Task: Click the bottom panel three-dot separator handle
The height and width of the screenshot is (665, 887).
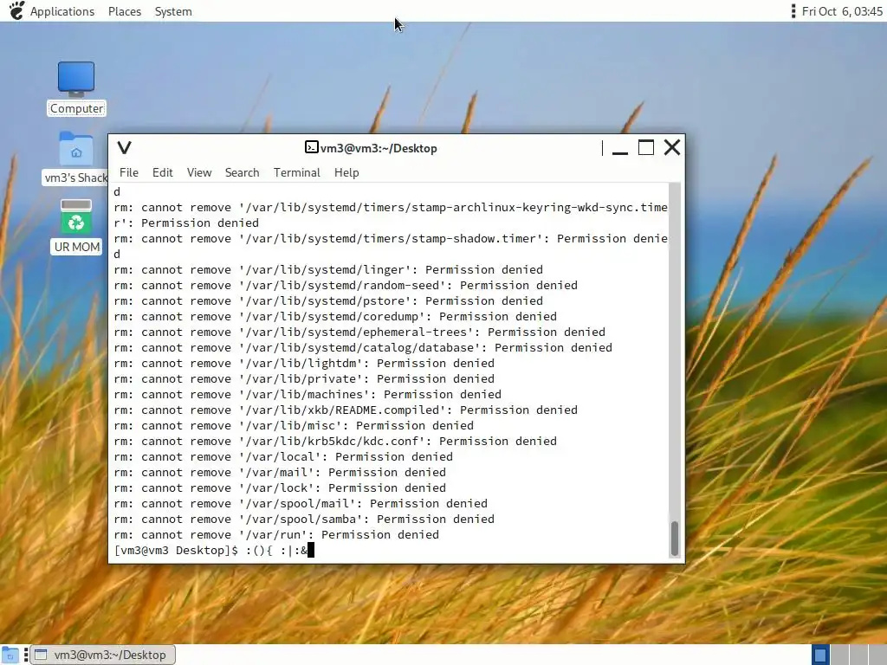Action: [x=26, y=655]
